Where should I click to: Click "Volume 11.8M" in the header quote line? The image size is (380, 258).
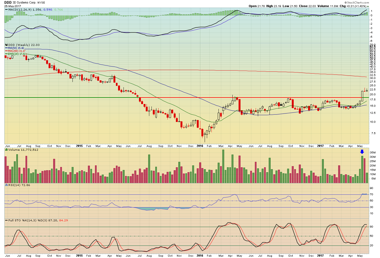[x=328, y=6]
